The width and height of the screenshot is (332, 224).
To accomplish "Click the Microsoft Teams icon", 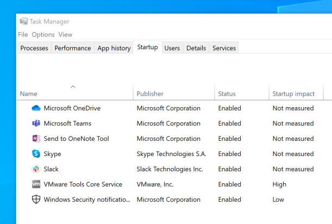I will point(36,123).
